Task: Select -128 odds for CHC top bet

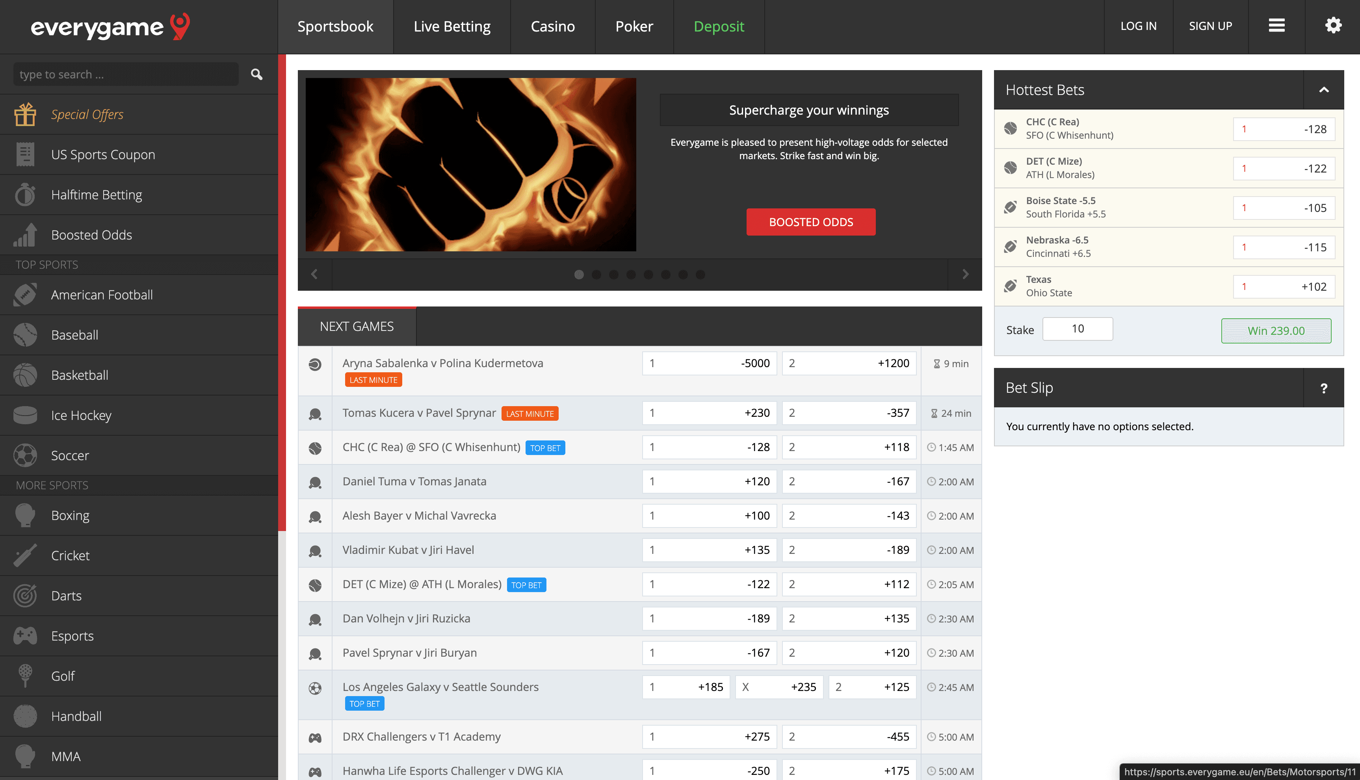Action: click(709, 447)
